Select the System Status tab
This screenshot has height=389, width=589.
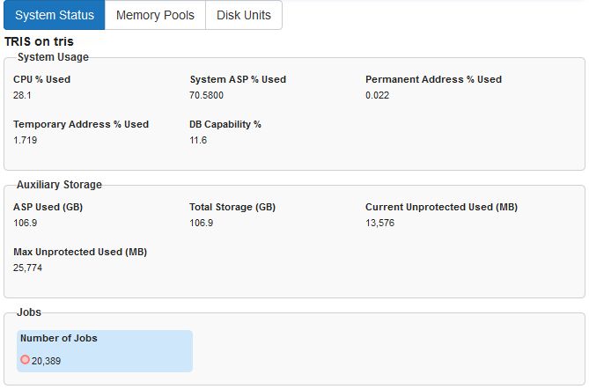(x=54, y=15)
